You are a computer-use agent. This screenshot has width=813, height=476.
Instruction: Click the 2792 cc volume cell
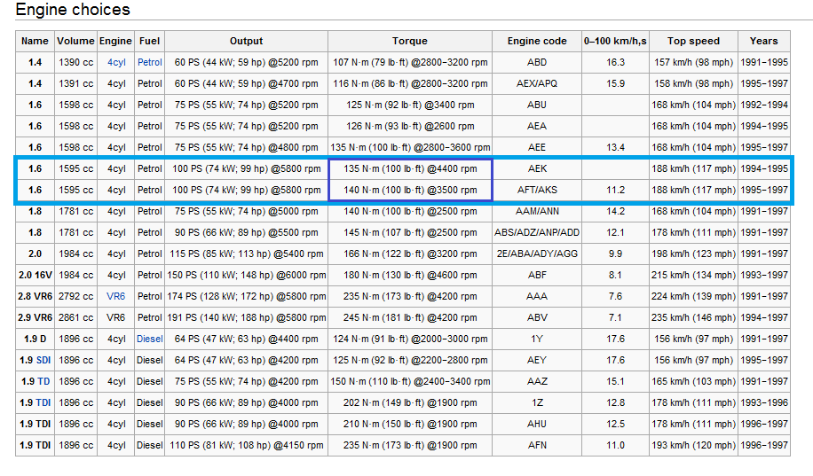click(x=75, y=296)
